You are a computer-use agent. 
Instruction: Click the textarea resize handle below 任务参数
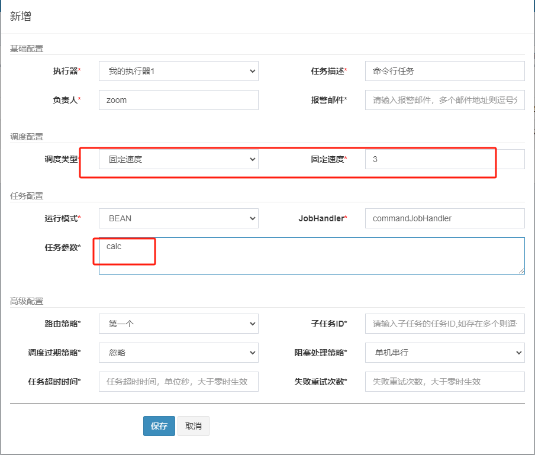tap(521, 271)
